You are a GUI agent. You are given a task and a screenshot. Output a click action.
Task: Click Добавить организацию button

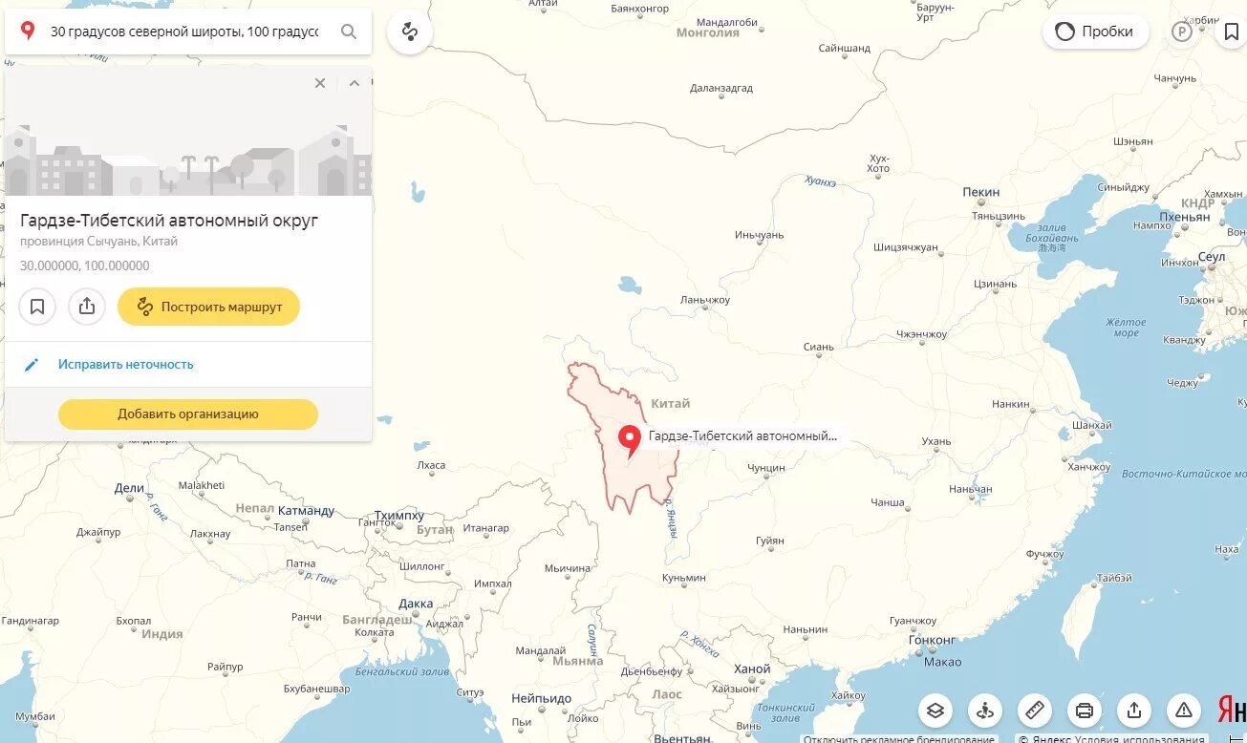click(x=188, y=414)
